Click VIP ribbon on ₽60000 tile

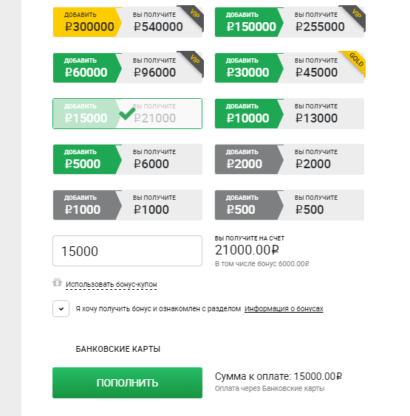(x=194, y=61)
